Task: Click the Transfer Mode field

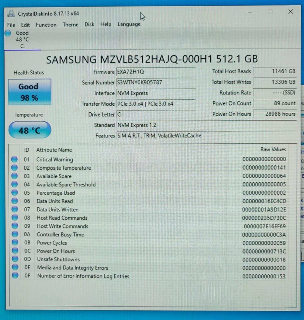Action: (156, 104)
